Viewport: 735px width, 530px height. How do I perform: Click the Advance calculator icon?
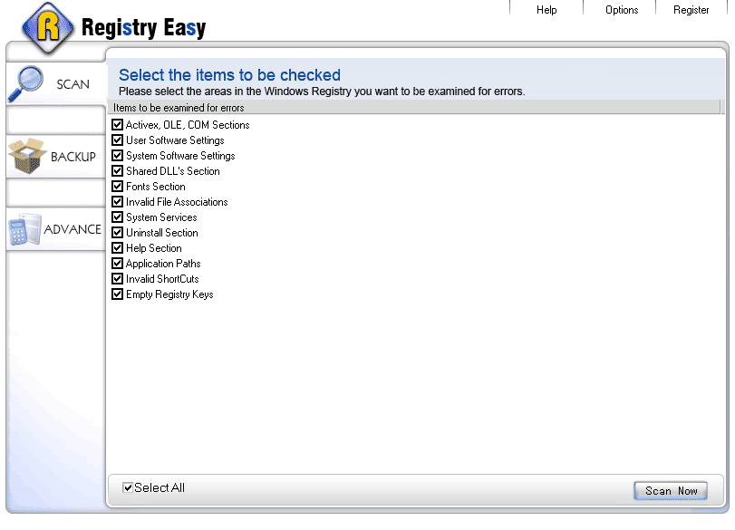[x=24, y=229]
